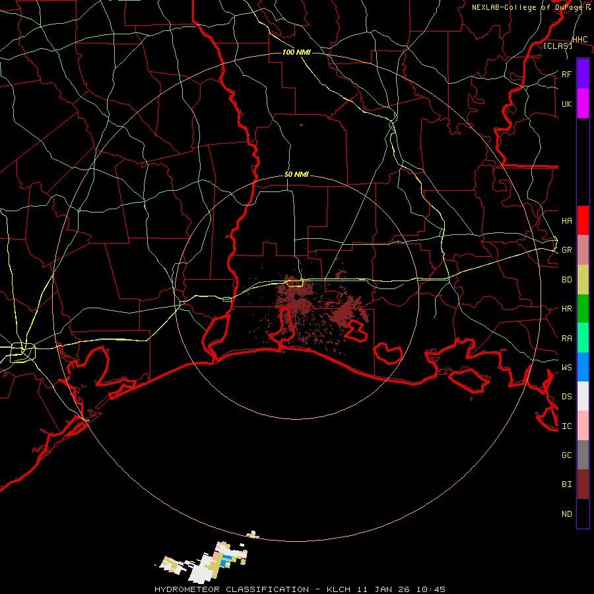The image size is (594, 594).
Task: Click the [CLAS] units label
Action: pos(558,46)
